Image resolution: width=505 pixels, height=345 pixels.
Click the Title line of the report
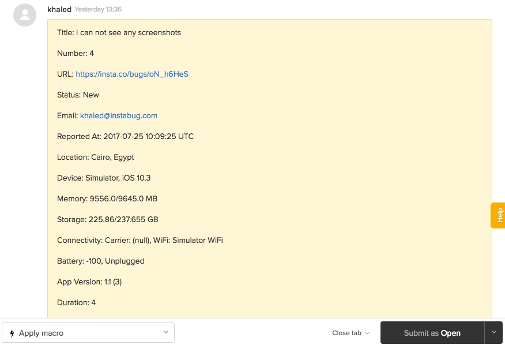(x=119, y=32)
